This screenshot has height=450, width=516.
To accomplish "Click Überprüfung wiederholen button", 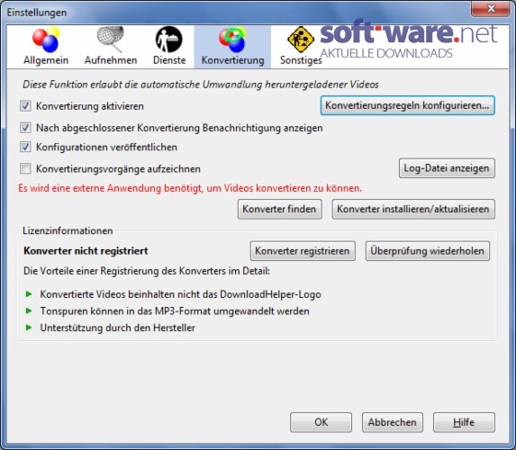I will coord(427,251).
